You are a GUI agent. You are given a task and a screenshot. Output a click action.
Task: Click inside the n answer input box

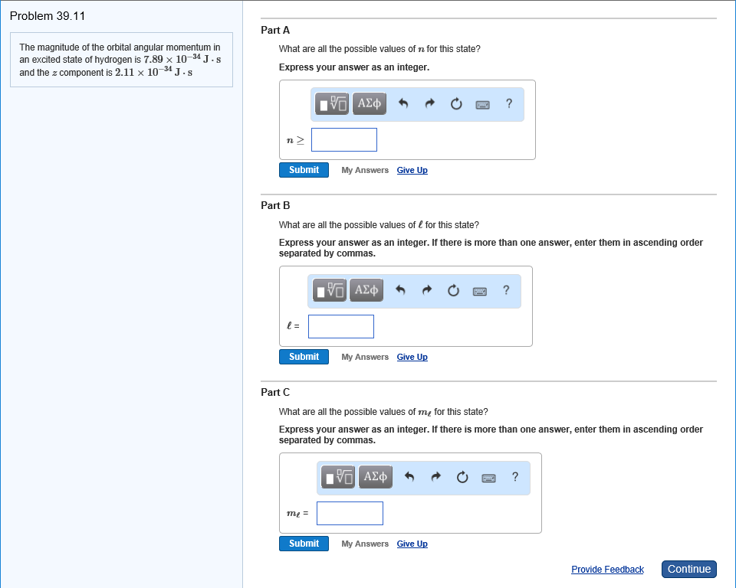click(344, 139)
